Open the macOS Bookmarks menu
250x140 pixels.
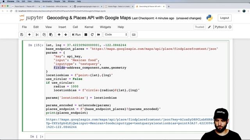47,1
